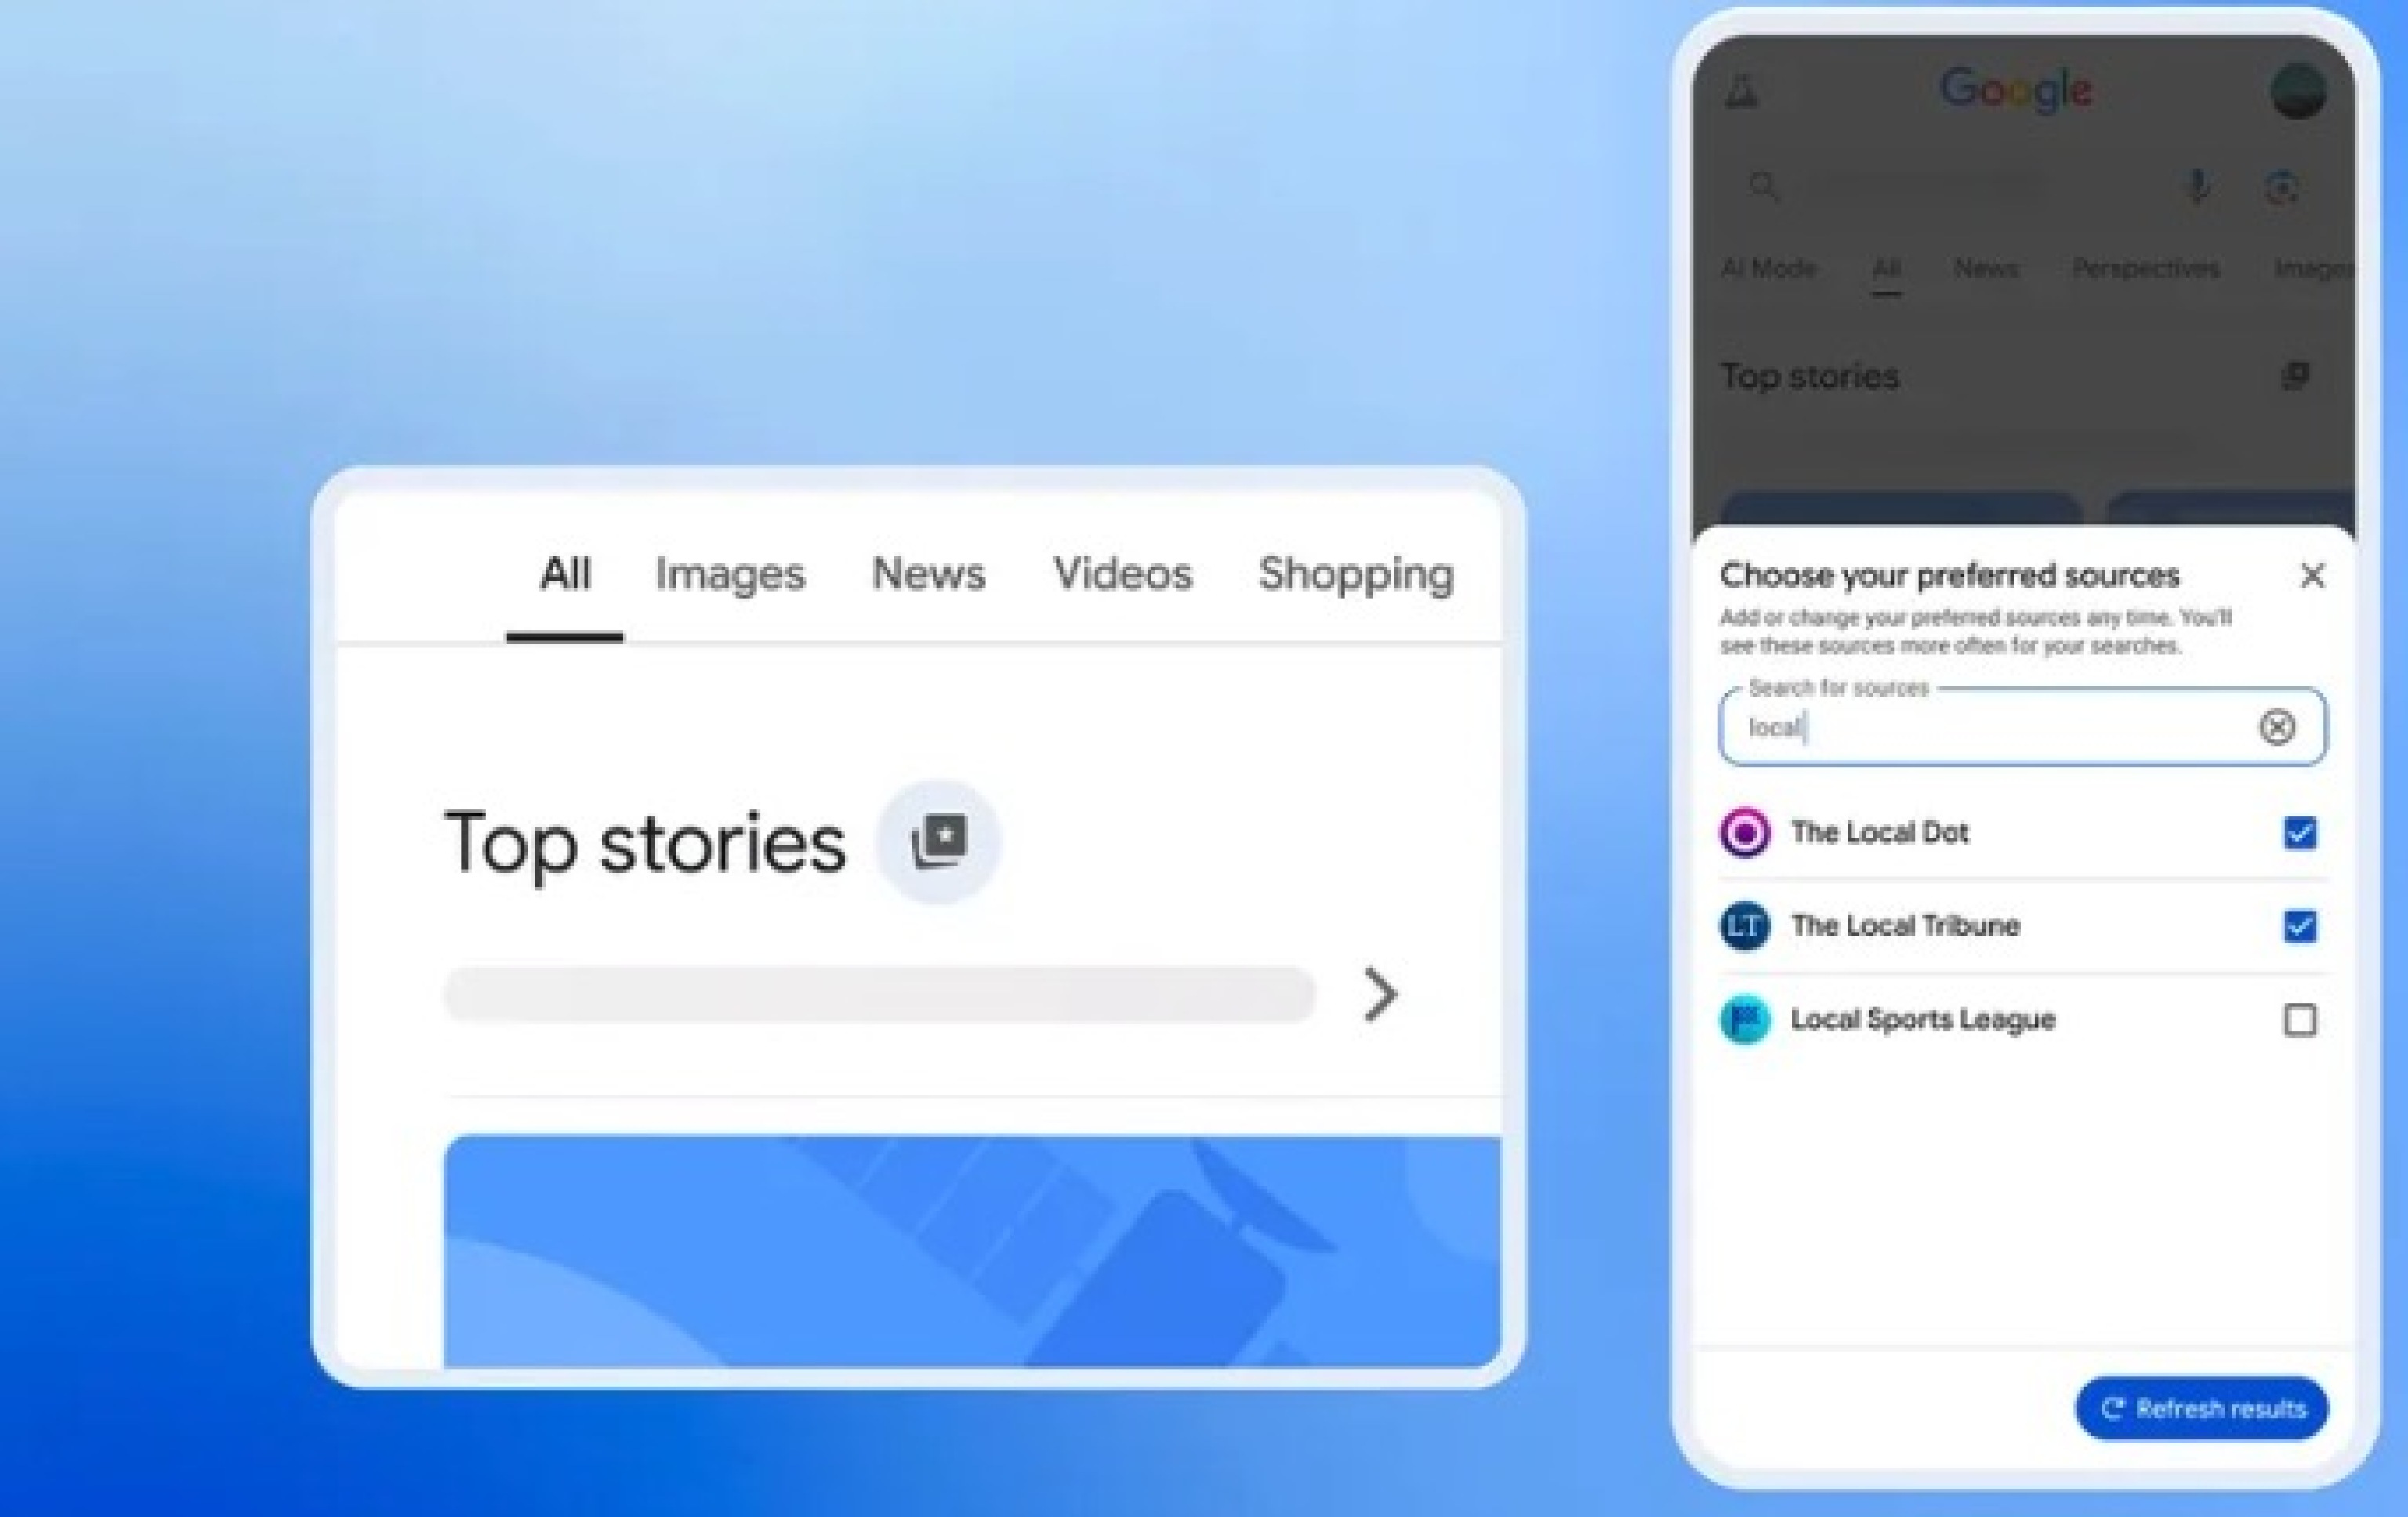Click the phone Top stories source icon
Viewport: 2408px width, 1517px height.
[2295, 376]
